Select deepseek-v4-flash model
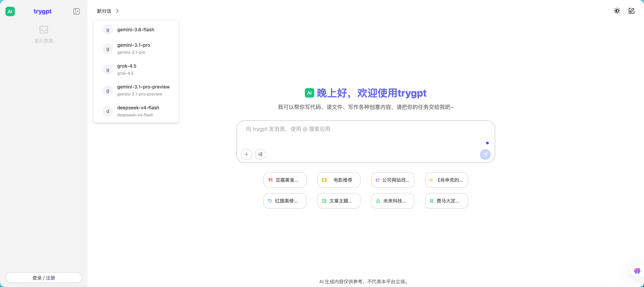644x287 pixels. (136, 111)
